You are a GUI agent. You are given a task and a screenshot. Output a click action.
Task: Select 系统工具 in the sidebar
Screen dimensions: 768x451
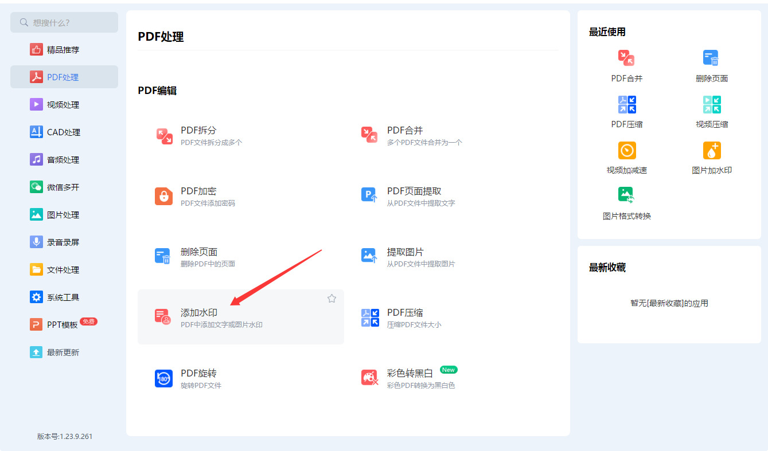point(64,297)
